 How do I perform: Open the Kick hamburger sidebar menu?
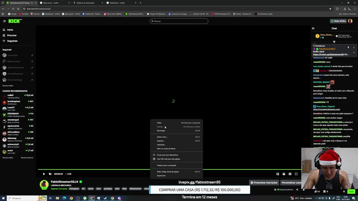click(4, 21)
